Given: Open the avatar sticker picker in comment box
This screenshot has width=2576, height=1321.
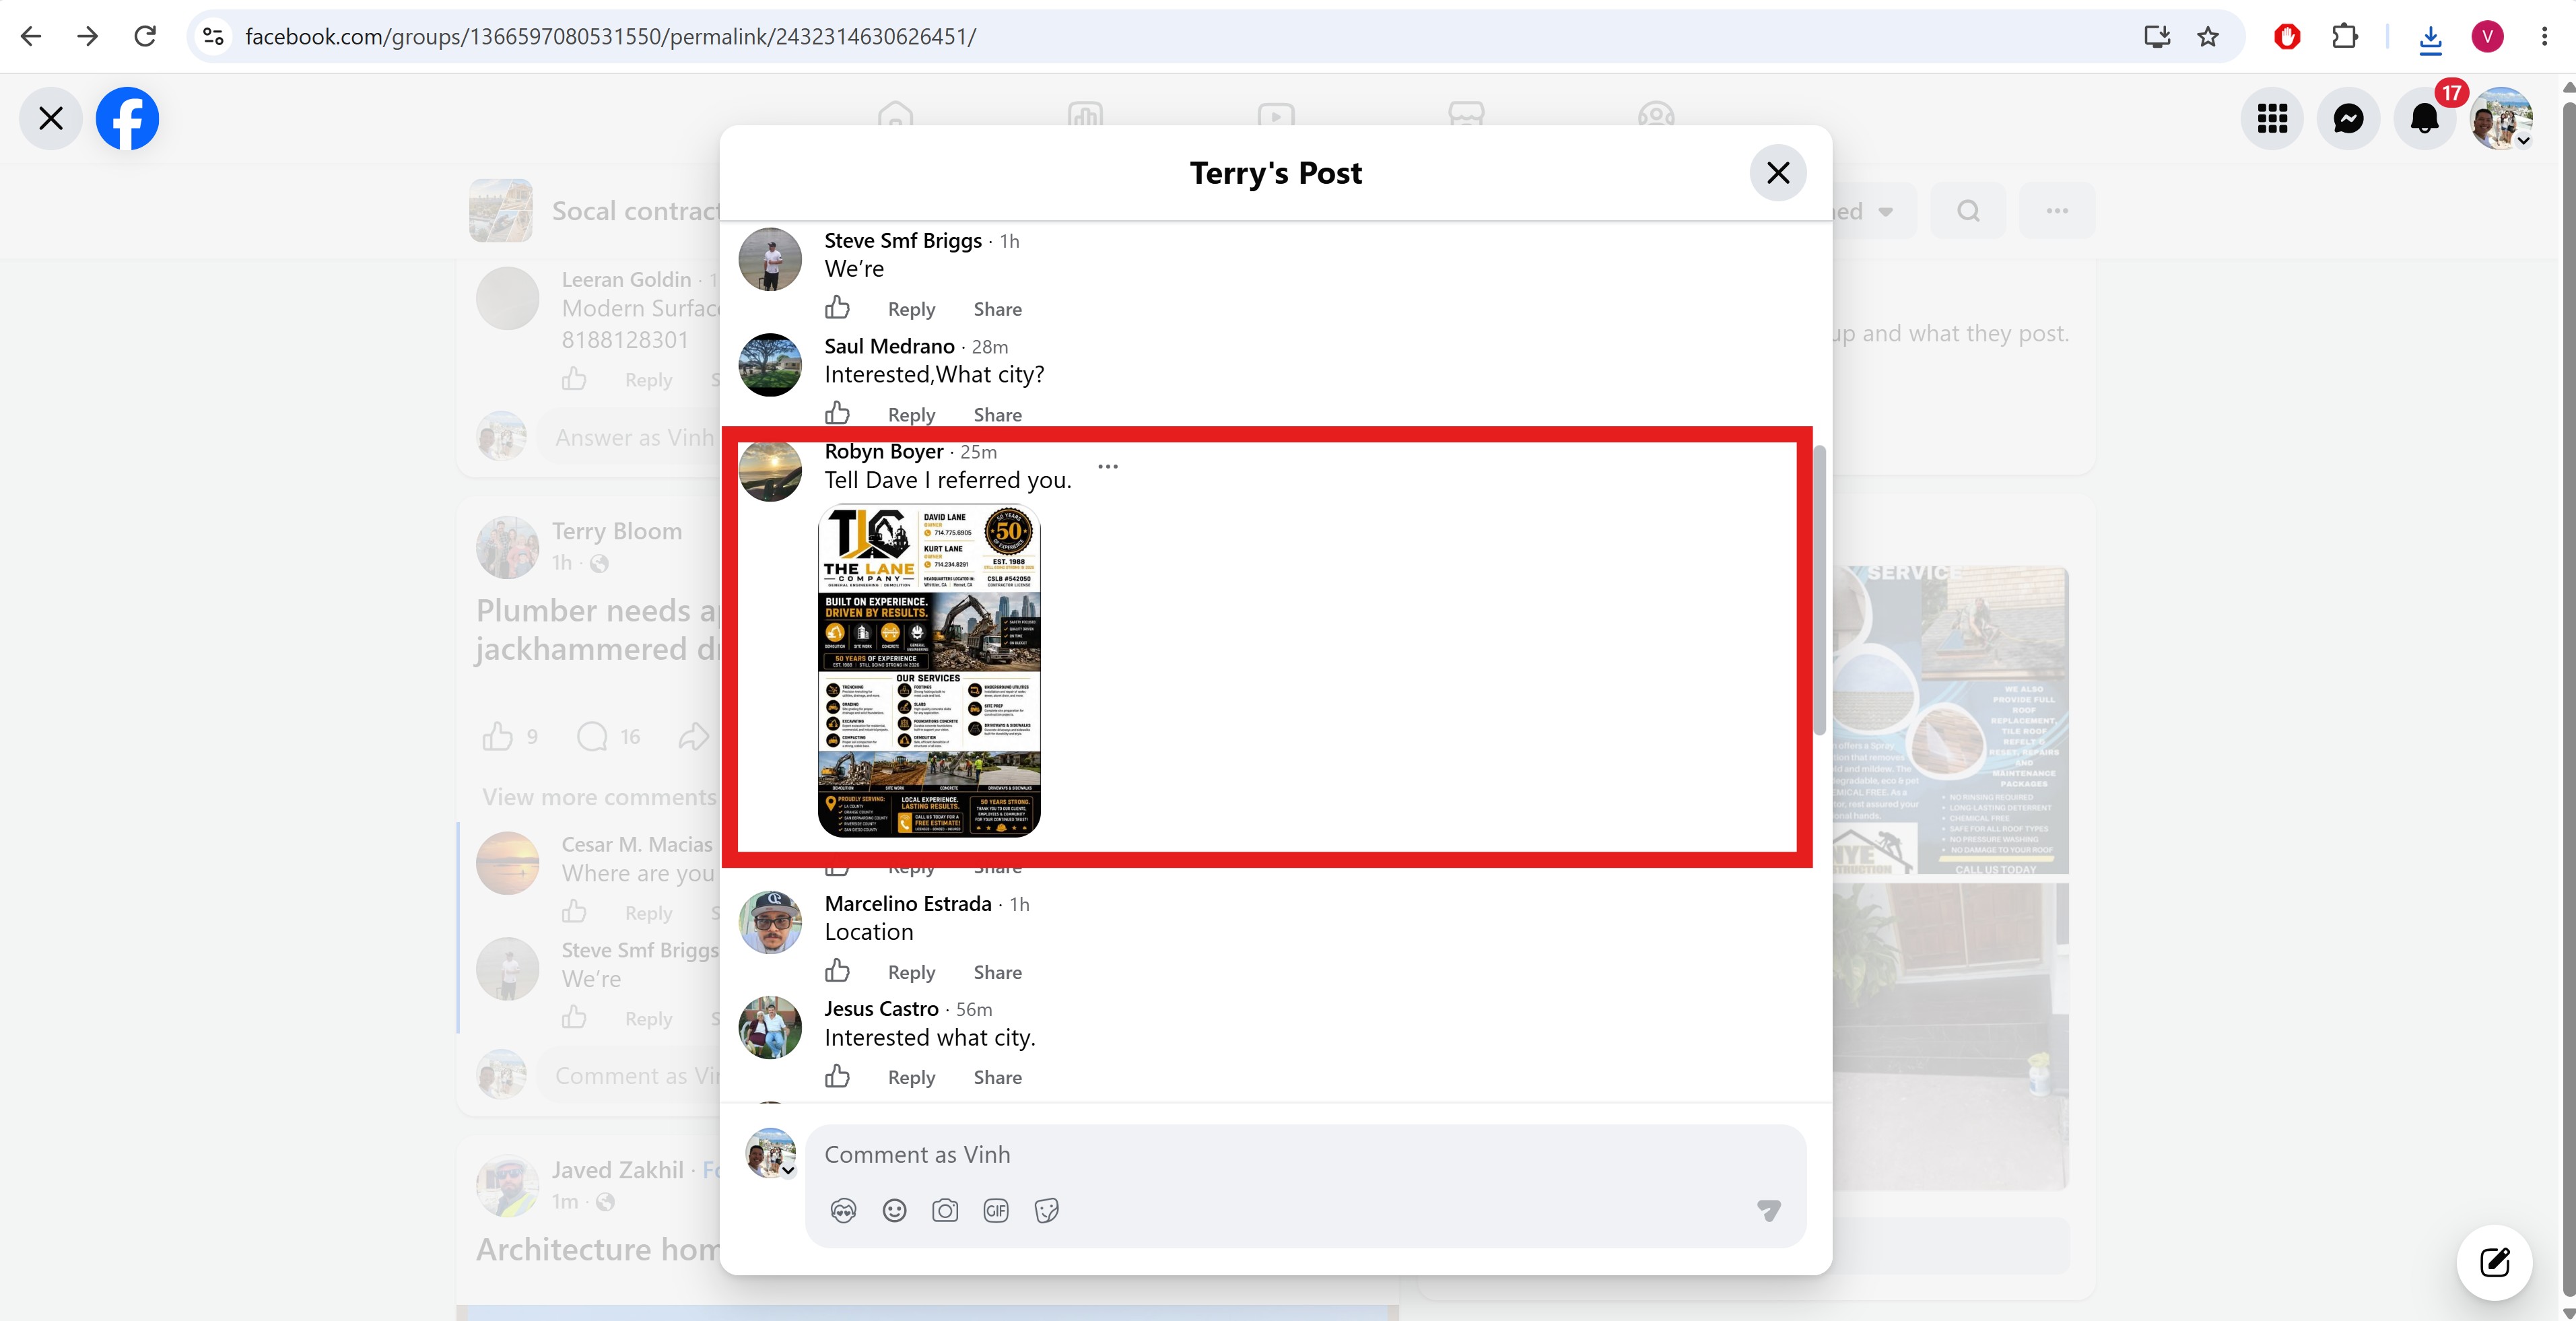Looking at the screenshot, I should [843, 1211].
